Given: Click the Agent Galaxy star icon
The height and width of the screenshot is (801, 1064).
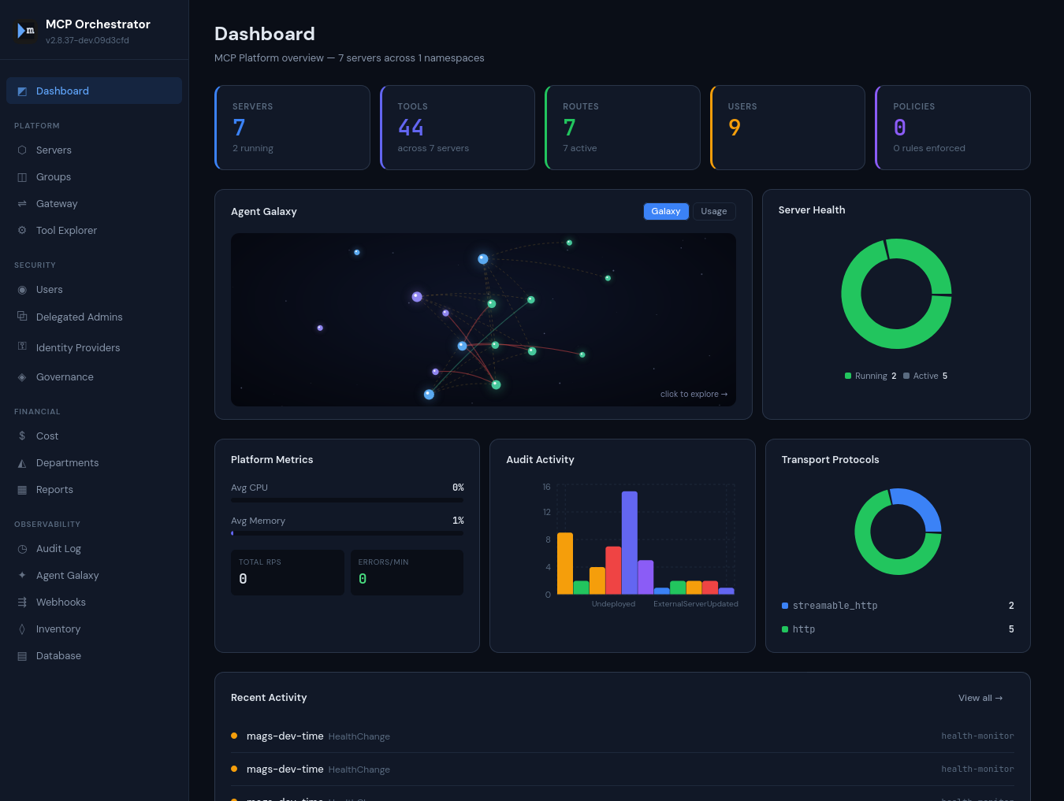Looking at the screenshot, I should pos(22,576).
